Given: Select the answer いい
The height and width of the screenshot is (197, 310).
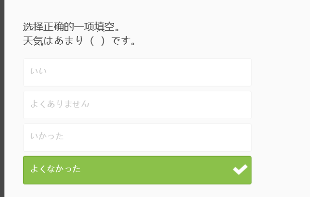Looking at the screenshot, I should click(137, 72).
